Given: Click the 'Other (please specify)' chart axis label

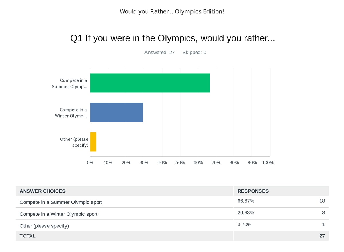Looking at the screenshot, I should tap(74, 142).
